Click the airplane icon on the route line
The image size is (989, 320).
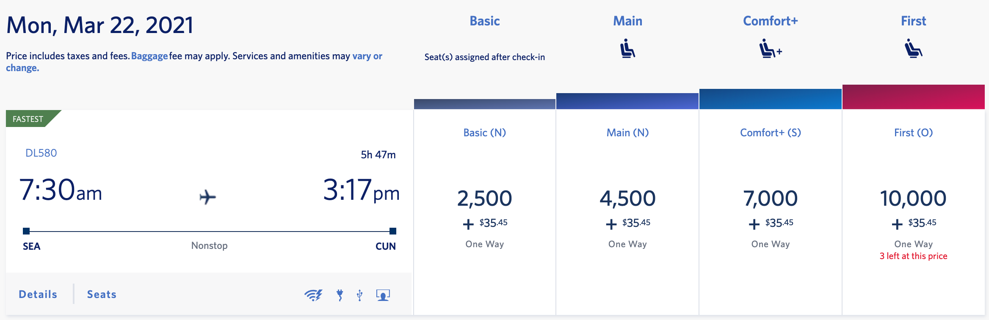coord(208,196)
